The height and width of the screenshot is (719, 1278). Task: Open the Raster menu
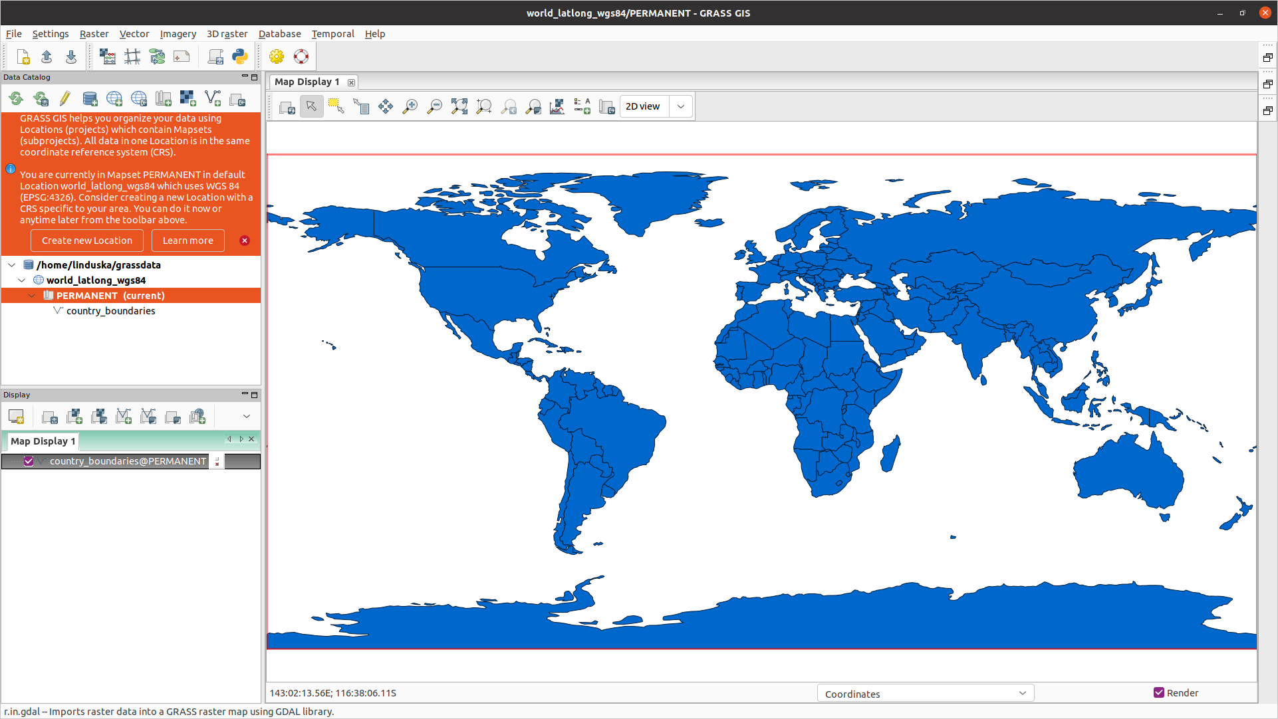click(x=94, y=34)
